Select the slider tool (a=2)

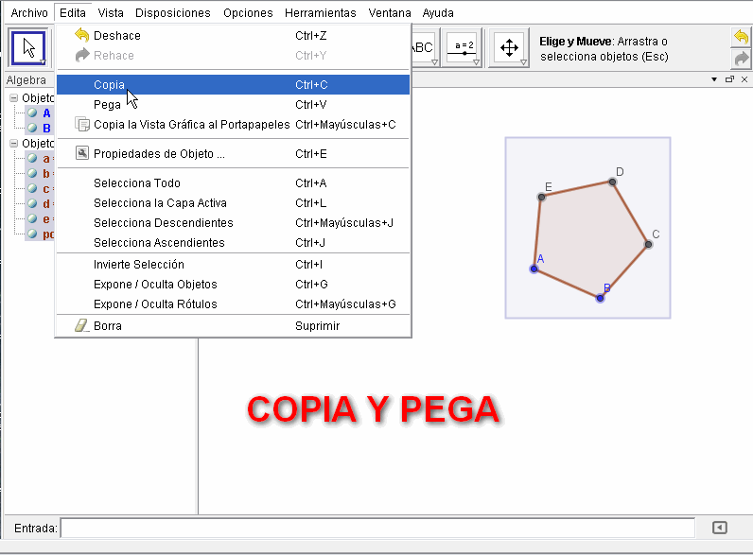pyautogui.click(x=464, y=47)
